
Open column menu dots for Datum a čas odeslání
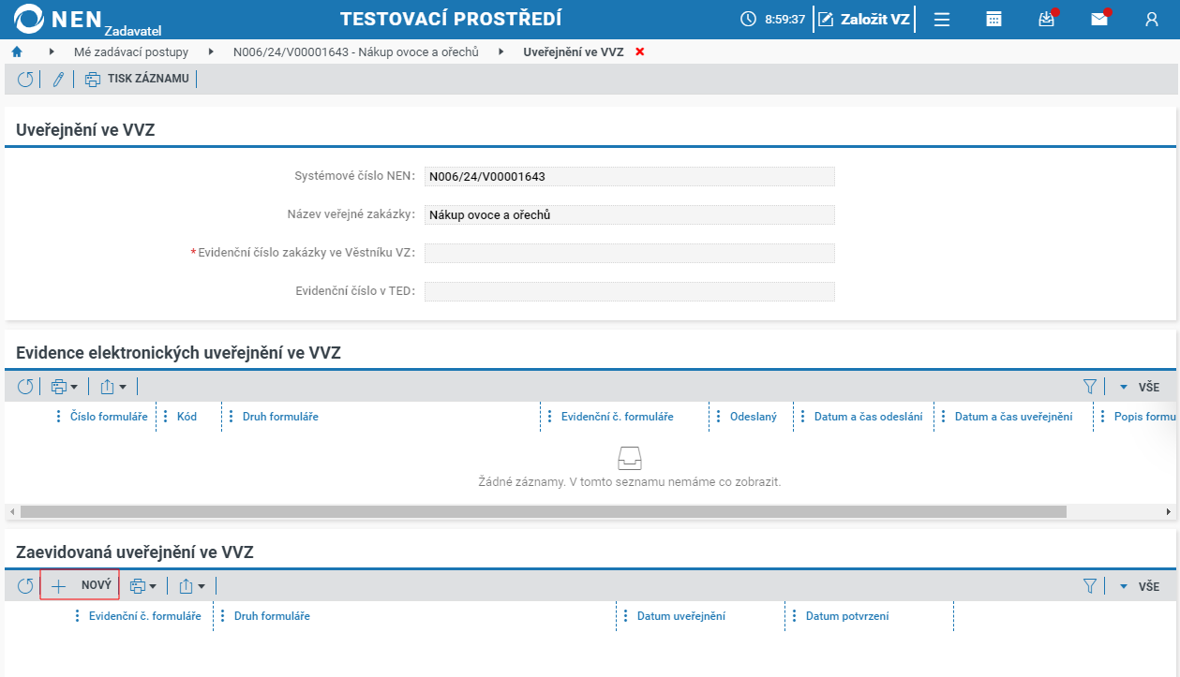[803, 417]
